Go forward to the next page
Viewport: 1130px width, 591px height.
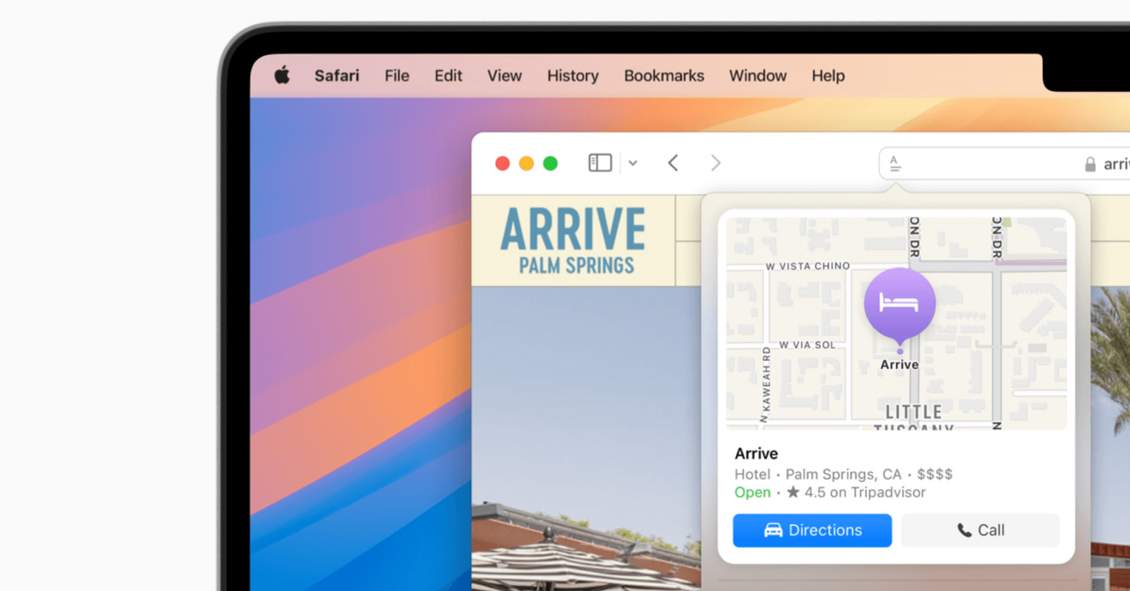click(715, 163)
